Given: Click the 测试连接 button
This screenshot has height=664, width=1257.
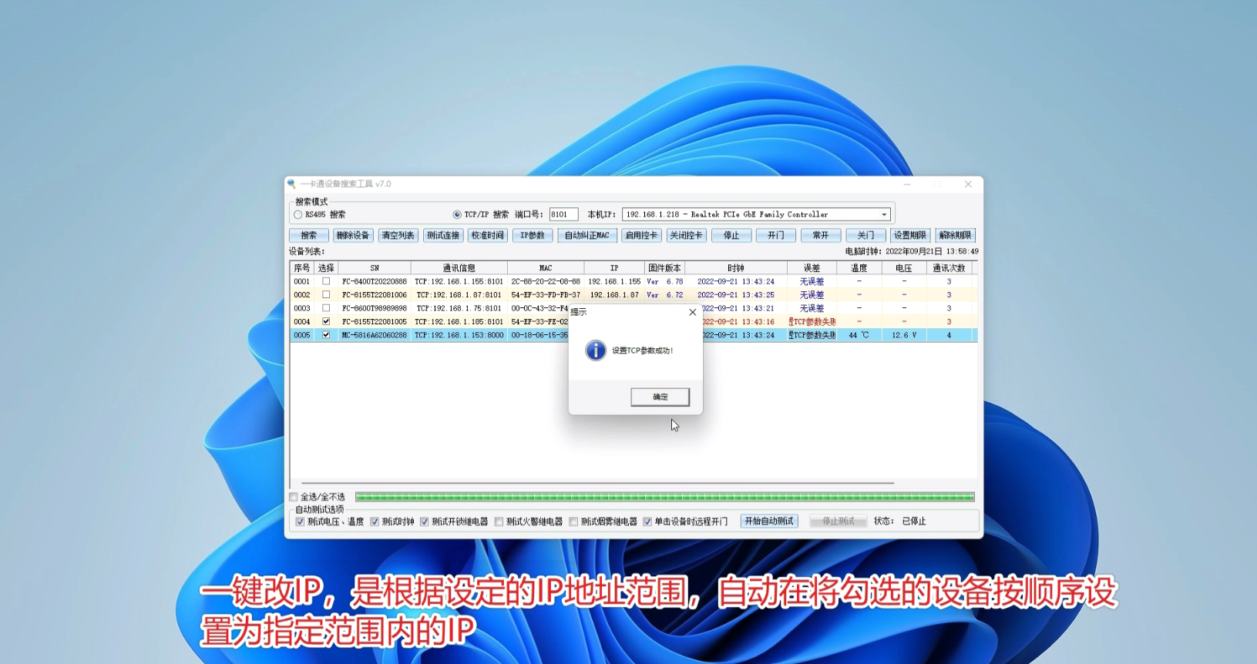Looking at the screenshot, I should pyautogui.click(x=443, y=236).
